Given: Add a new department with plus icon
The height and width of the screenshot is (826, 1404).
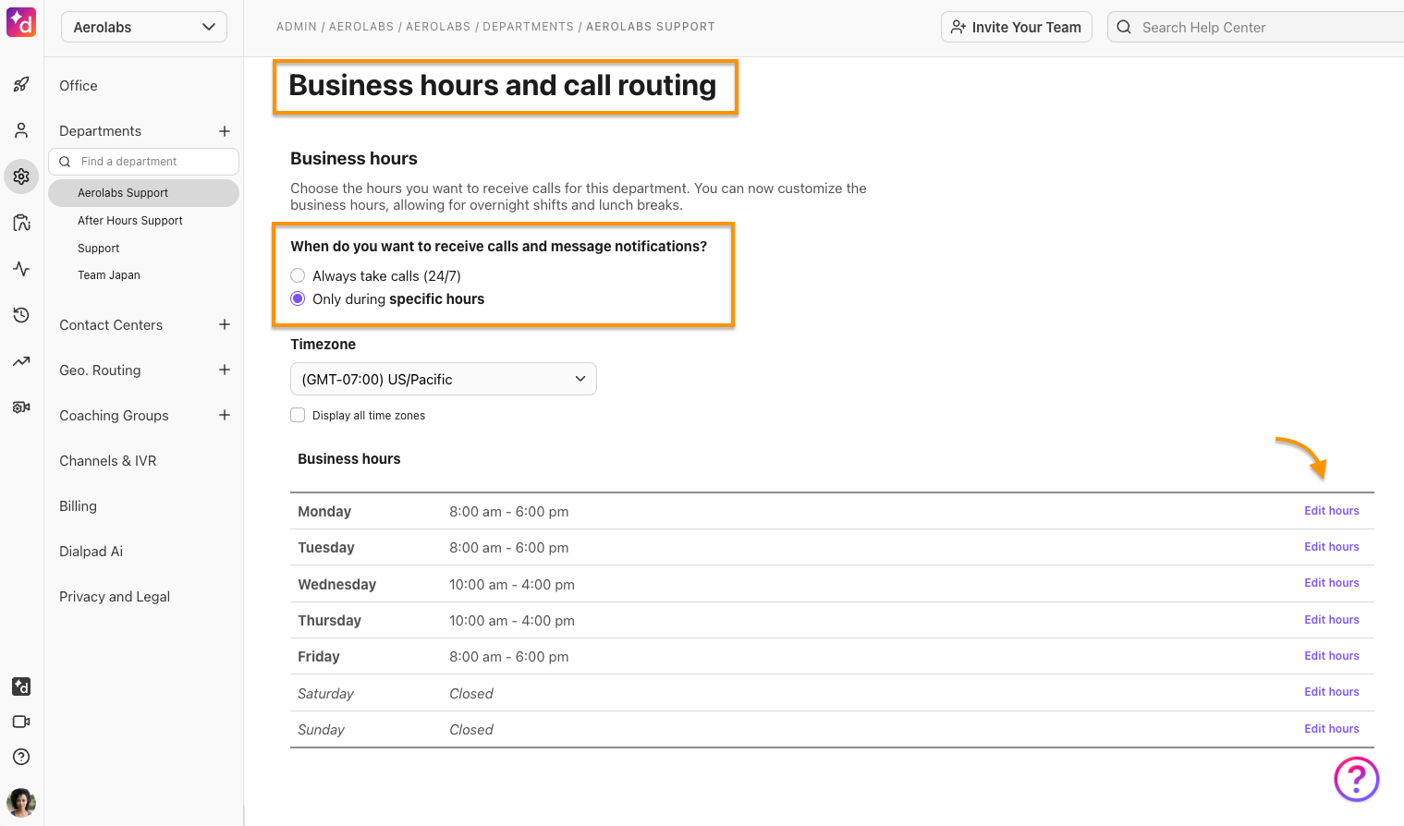Looking at the screenshot, I should point(225,131).
